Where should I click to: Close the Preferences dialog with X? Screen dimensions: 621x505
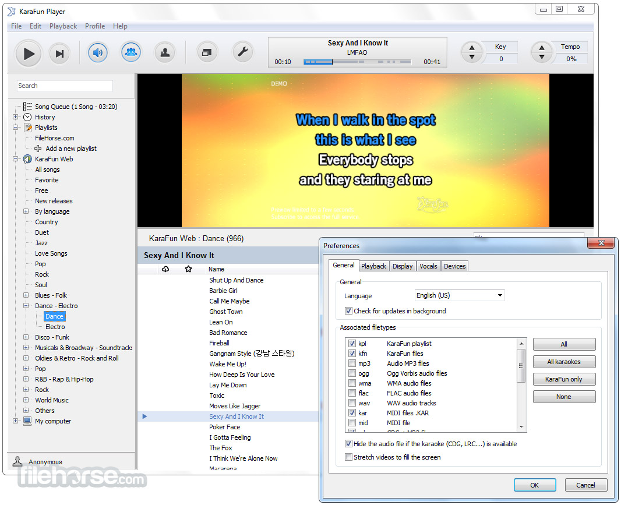(x=601, y=243)
